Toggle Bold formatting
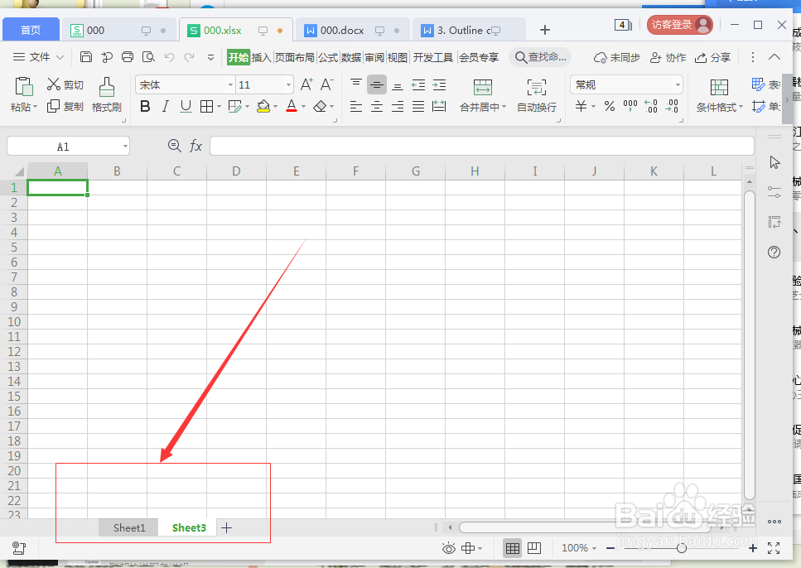 pyautogui.click(x=145, y=106)
